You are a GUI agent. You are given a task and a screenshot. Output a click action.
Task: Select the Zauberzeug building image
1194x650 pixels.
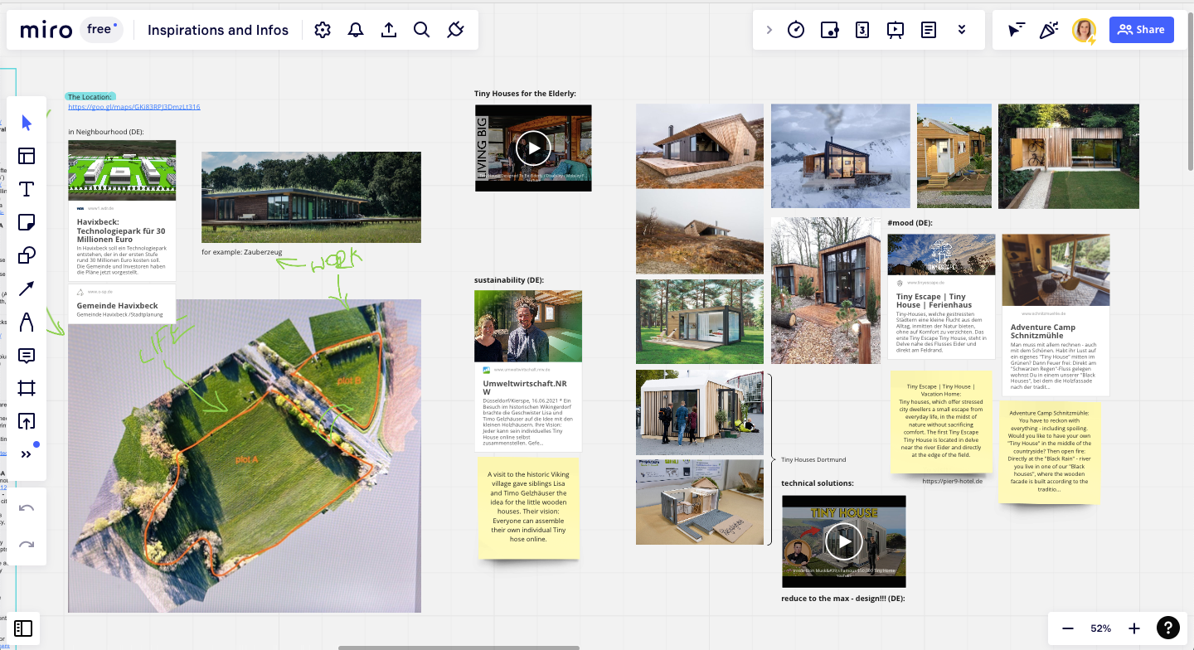tap(311, 196)
